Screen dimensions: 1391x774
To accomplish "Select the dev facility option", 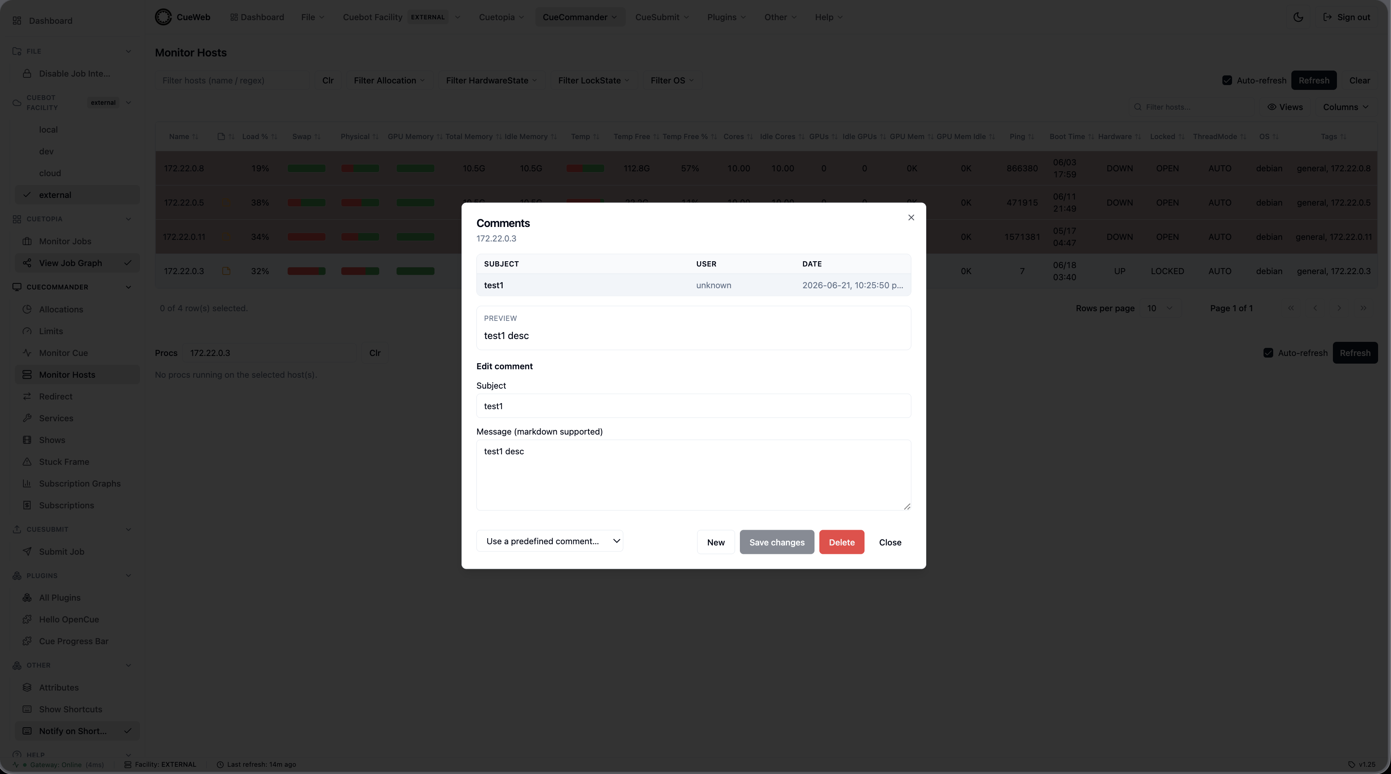I will [77, 151].
